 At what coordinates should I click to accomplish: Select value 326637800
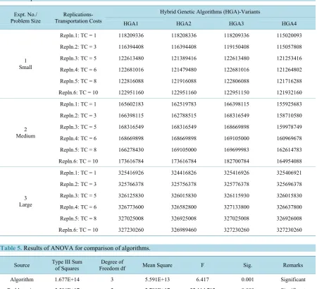[289, 207]
